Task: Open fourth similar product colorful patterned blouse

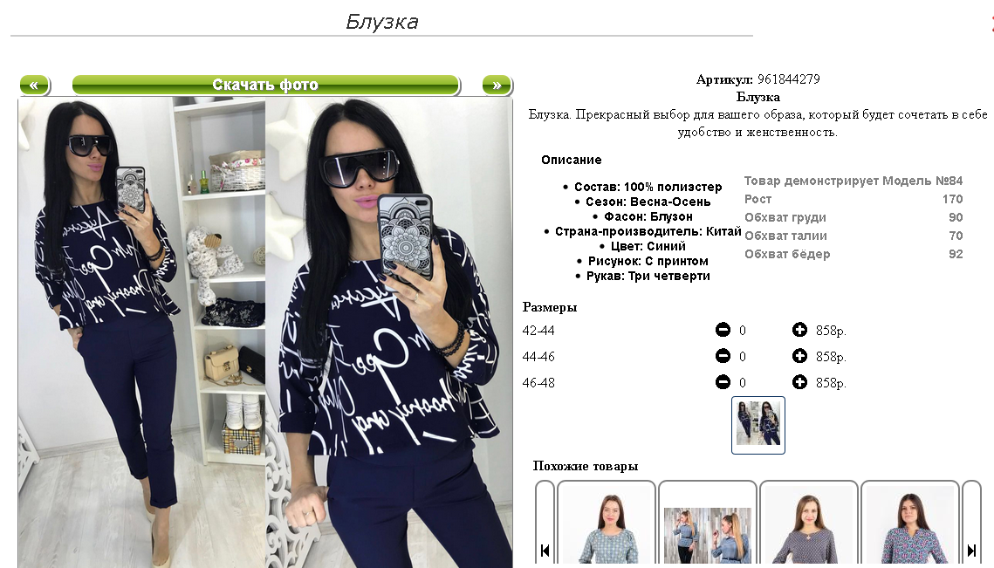Action: pos(910,525)
